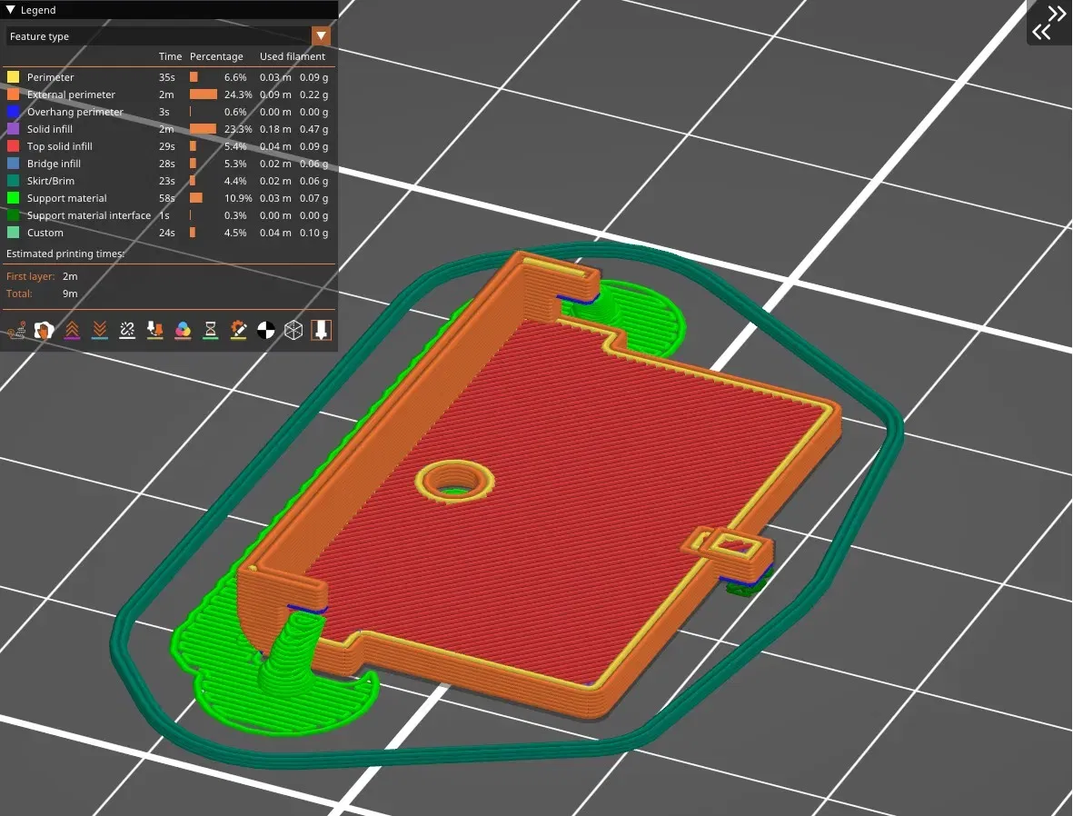Hide Top solid infill feature row
The width and height of the screenshot is (1073, 816).
click(x=167, y=146)
